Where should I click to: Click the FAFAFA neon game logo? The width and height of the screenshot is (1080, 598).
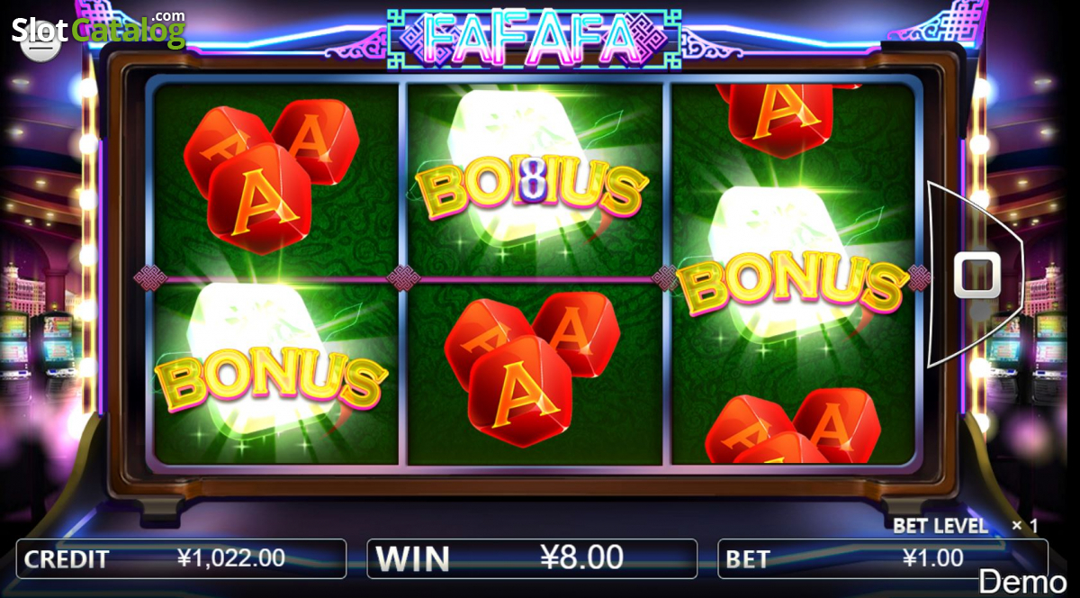(x=535, y=39)
